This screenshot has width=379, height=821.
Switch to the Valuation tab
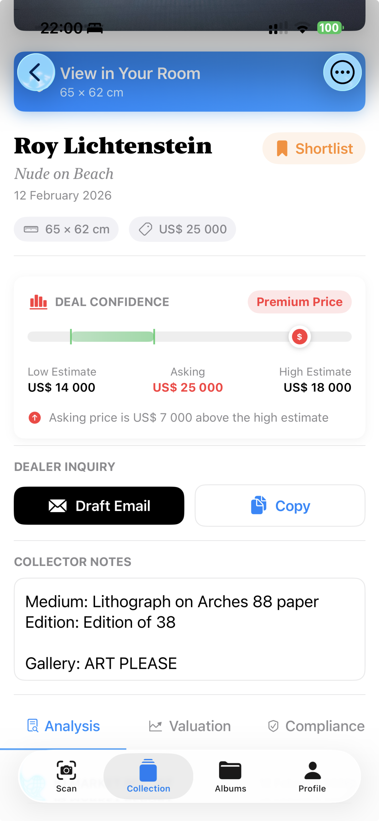coord(190,726)
